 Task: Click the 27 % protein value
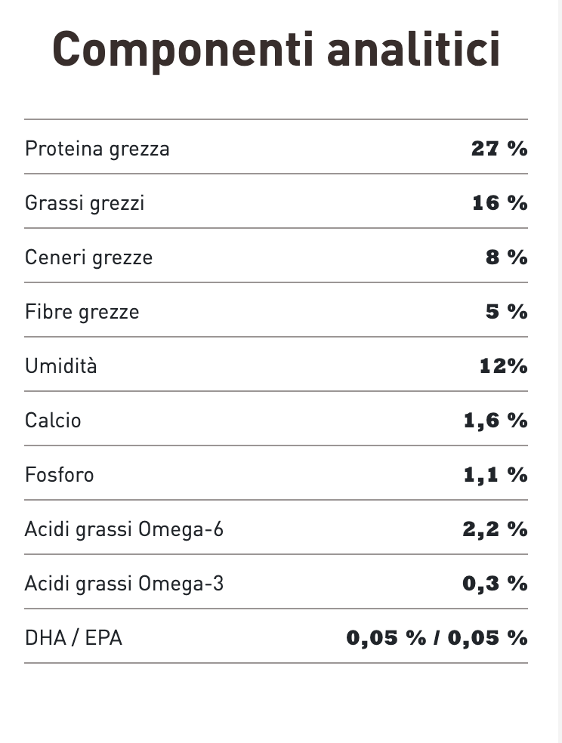[x=499, y=149]
